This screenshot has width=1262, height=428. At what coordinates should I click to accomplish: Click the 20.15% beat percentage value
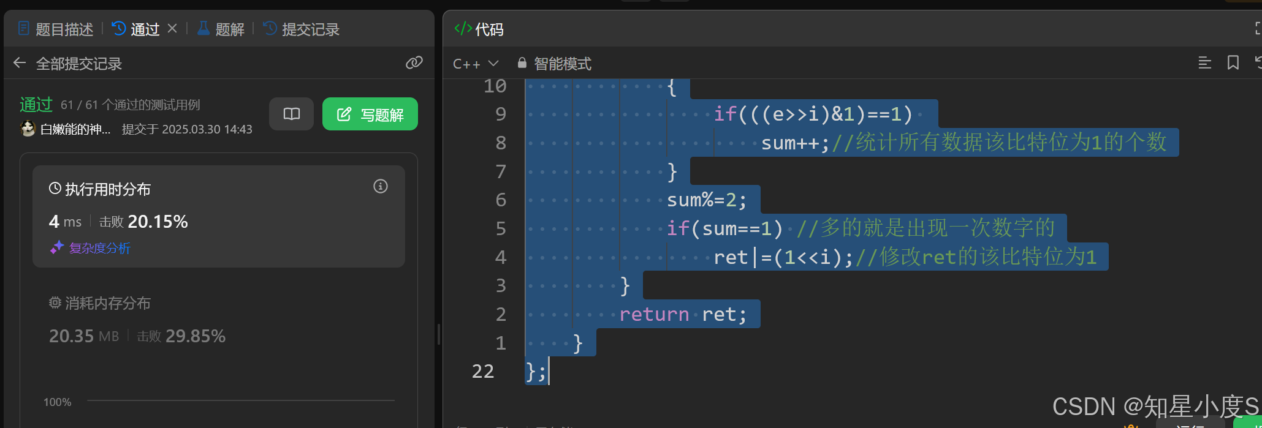158,222
